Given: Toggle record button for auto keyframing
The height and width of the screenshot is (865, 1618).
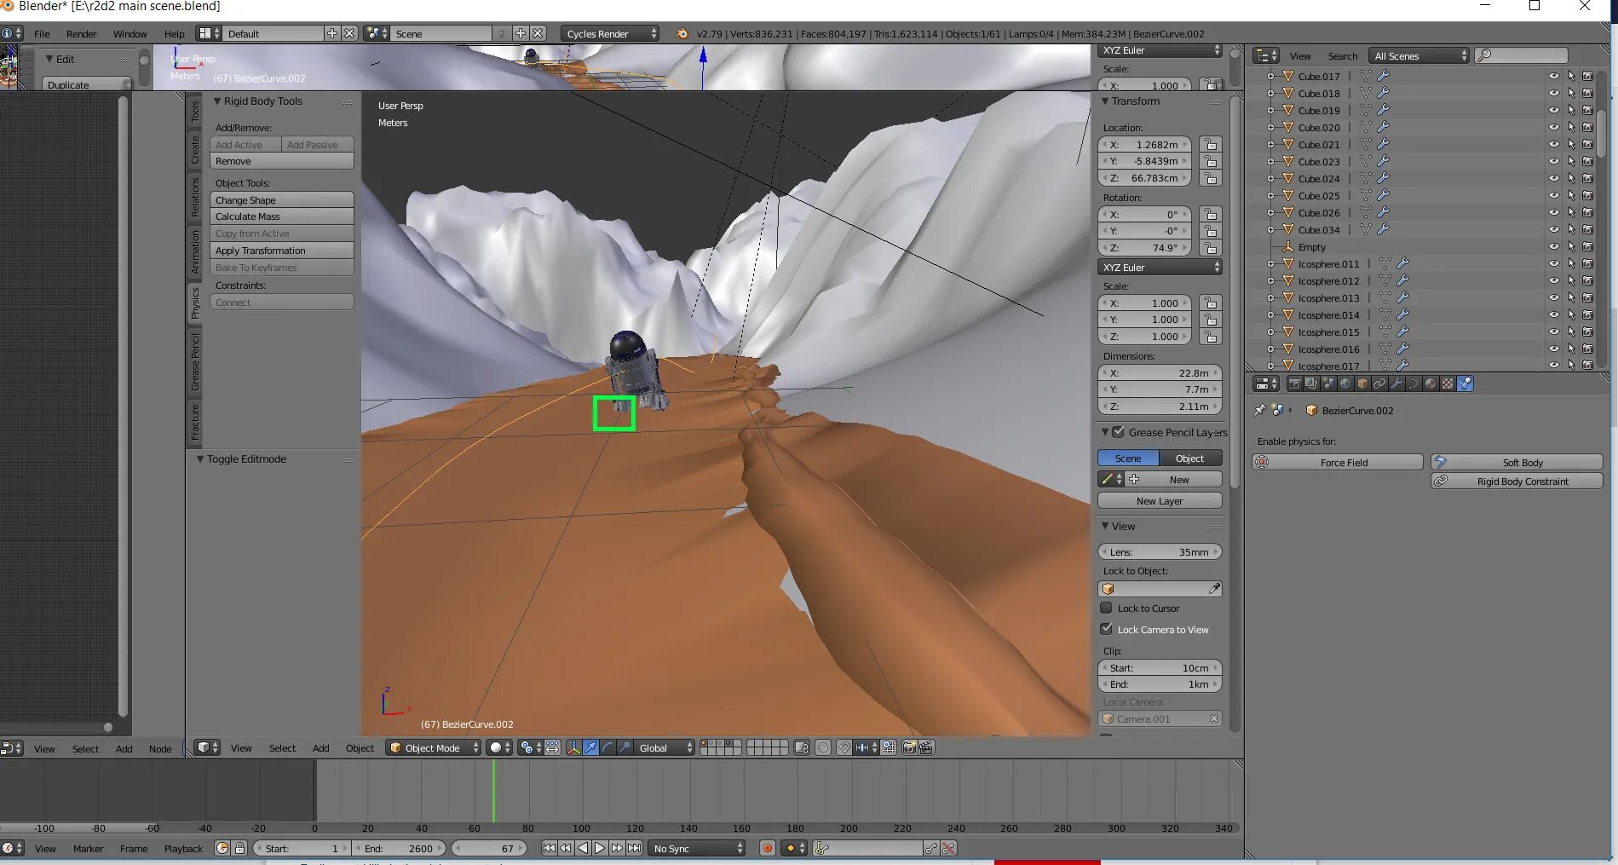Looking at the screenshot, I should point(766,848).
